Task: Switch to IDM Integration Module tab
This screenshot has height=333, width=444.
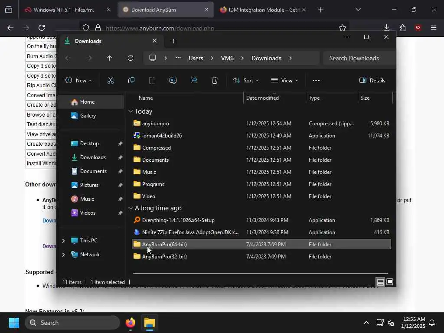Action: [x=263, y=10]
